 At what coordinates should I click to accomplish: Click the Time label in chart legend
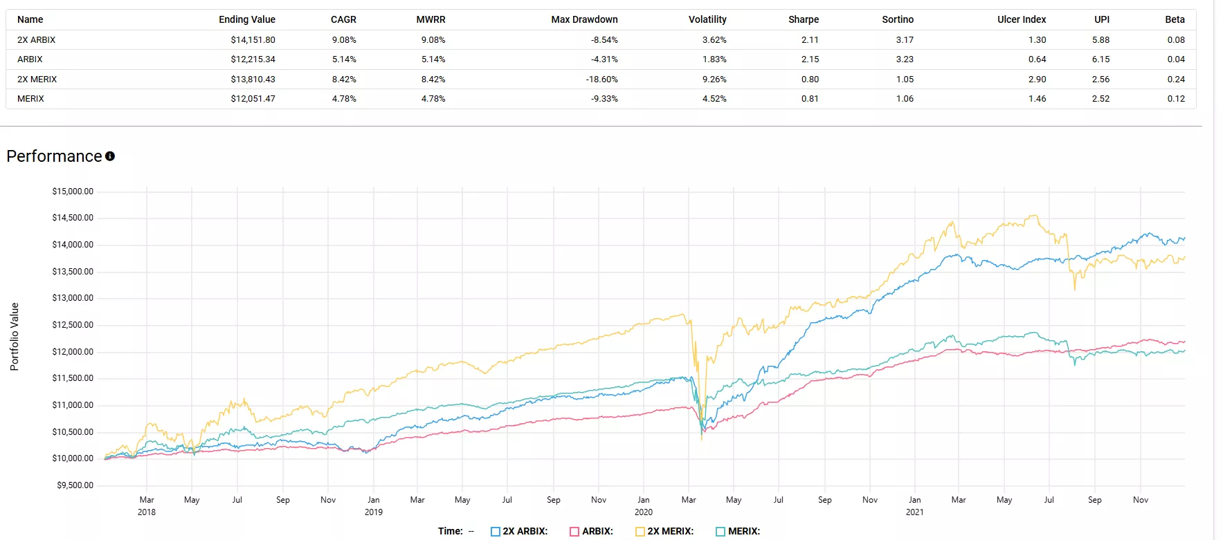coord(450,532)
